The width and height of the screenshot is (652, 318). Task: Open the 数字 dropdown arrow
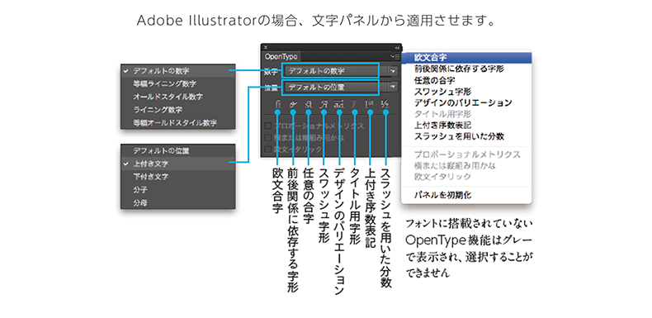pyautogui.click(x=394, y=71)
